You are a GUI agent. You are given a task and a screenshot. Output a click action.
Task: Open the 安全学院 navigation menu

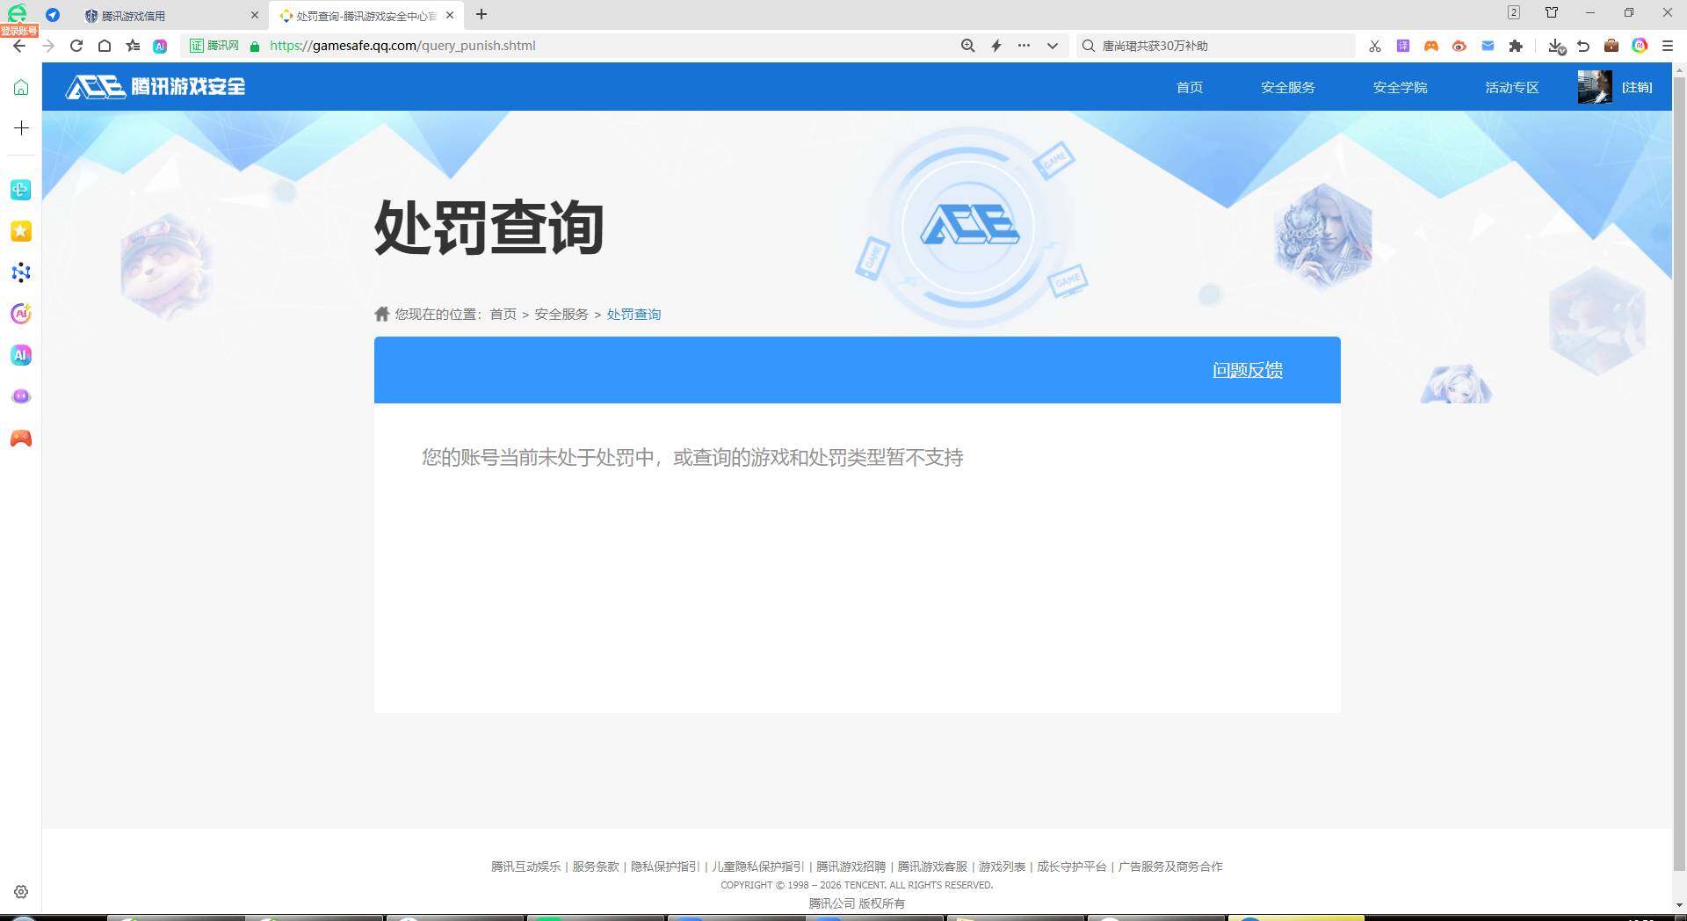pyautogui.click(x=1400, y=87)
